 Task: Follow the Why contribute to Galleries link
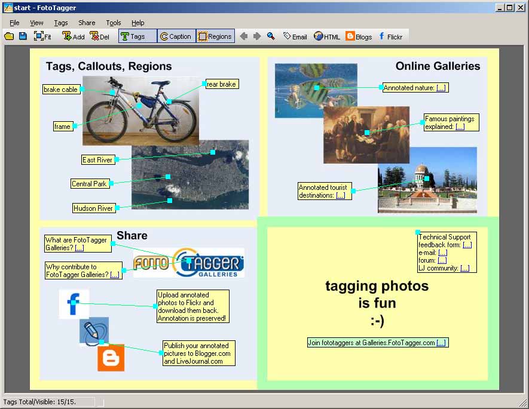pos(115,275)
